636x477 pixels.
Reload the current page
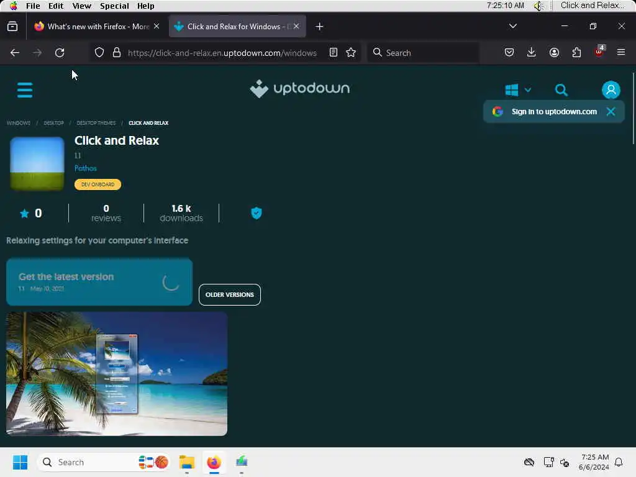point(60,53)
